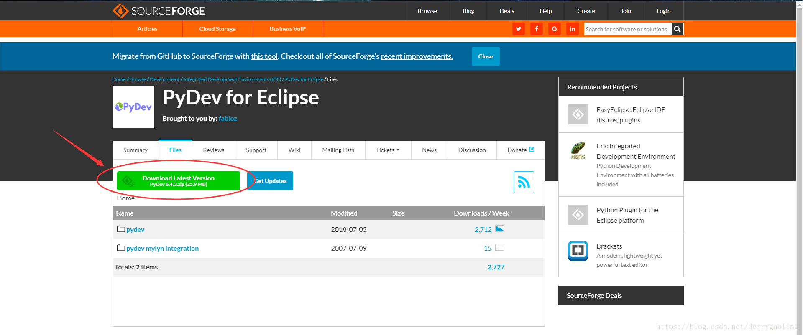Viewport: 803px width, 335px height.
Task: Click the Get Updates button
Action: [270, 181]
